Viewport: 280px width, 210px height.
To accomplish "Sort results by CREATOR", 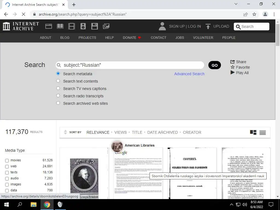I will [x=192, y=132].
